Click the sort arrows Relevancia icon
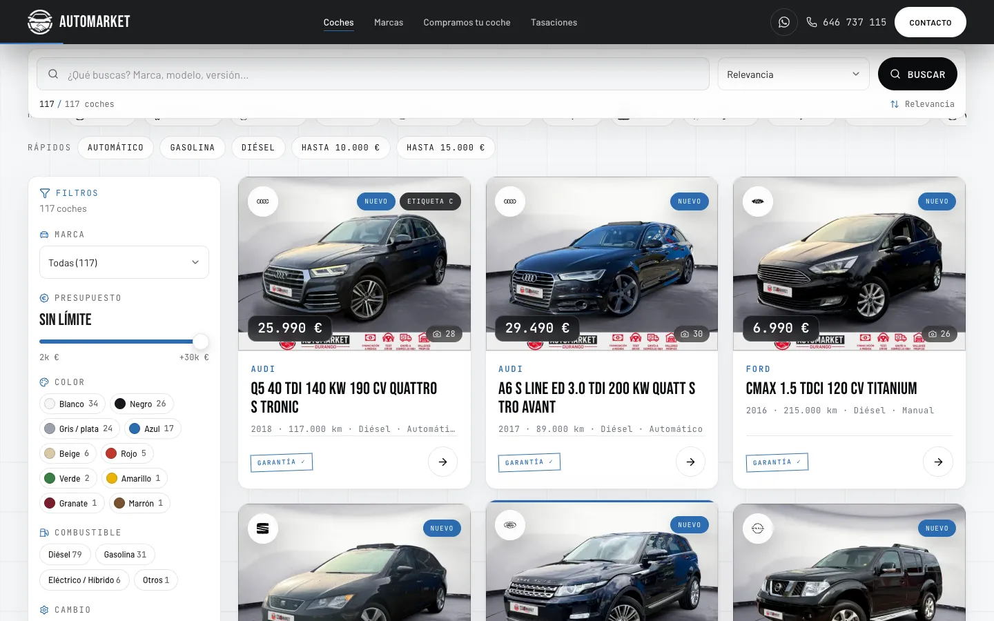This screenshot has height=621, width=994. click(895, 104)
